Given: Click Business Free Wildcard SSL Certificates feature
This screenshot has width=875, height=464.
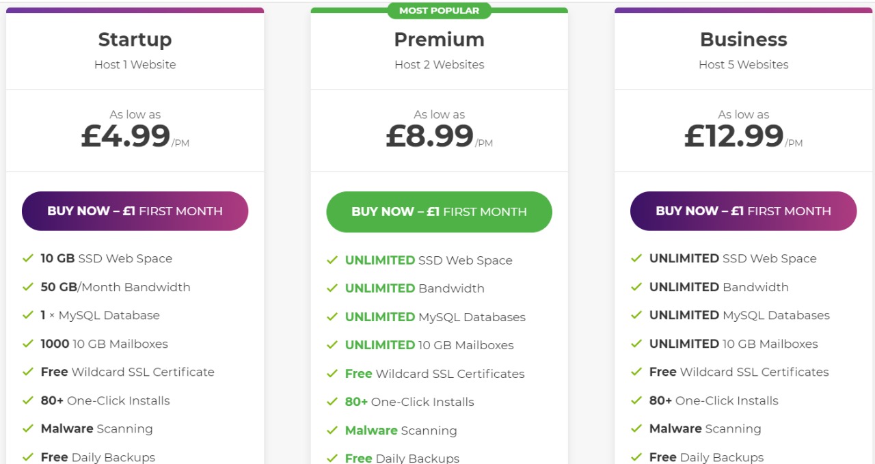Looking at the screenshot, I should coord(739,372).
